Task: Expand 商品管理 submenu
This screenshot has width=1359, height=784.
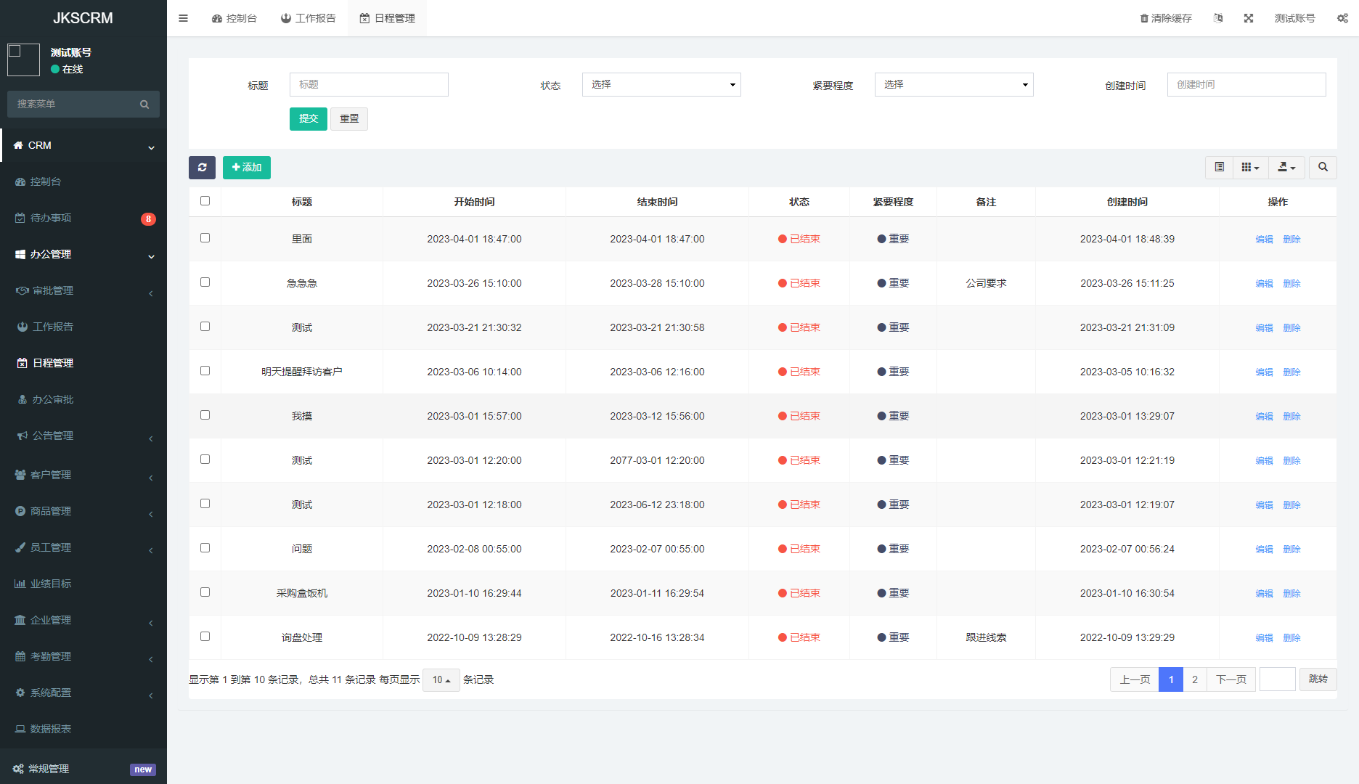Action: [83, 511]
